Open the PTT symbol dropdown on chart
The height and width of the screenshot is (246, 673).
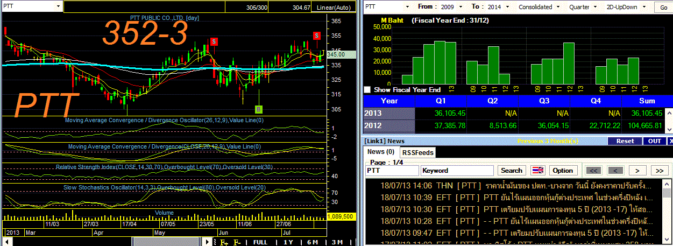tap(58, 7)
